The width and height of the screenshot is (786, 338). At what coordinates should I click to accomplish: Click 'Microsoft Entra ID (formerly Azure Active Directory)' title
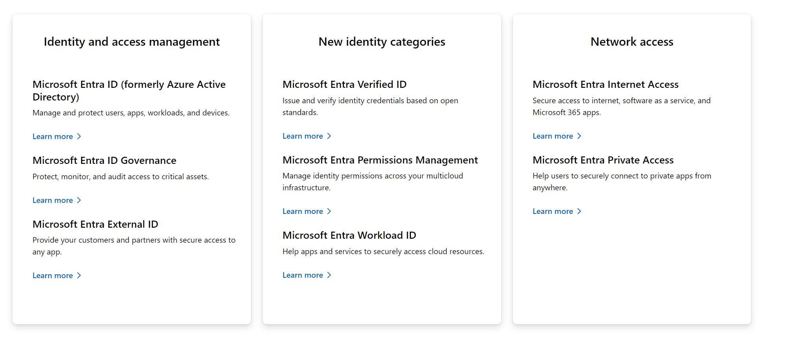click(x=129, y=91)
